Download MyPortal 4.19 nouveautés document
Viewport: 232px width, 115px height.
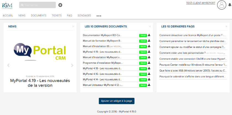click(x=149, y=52)
